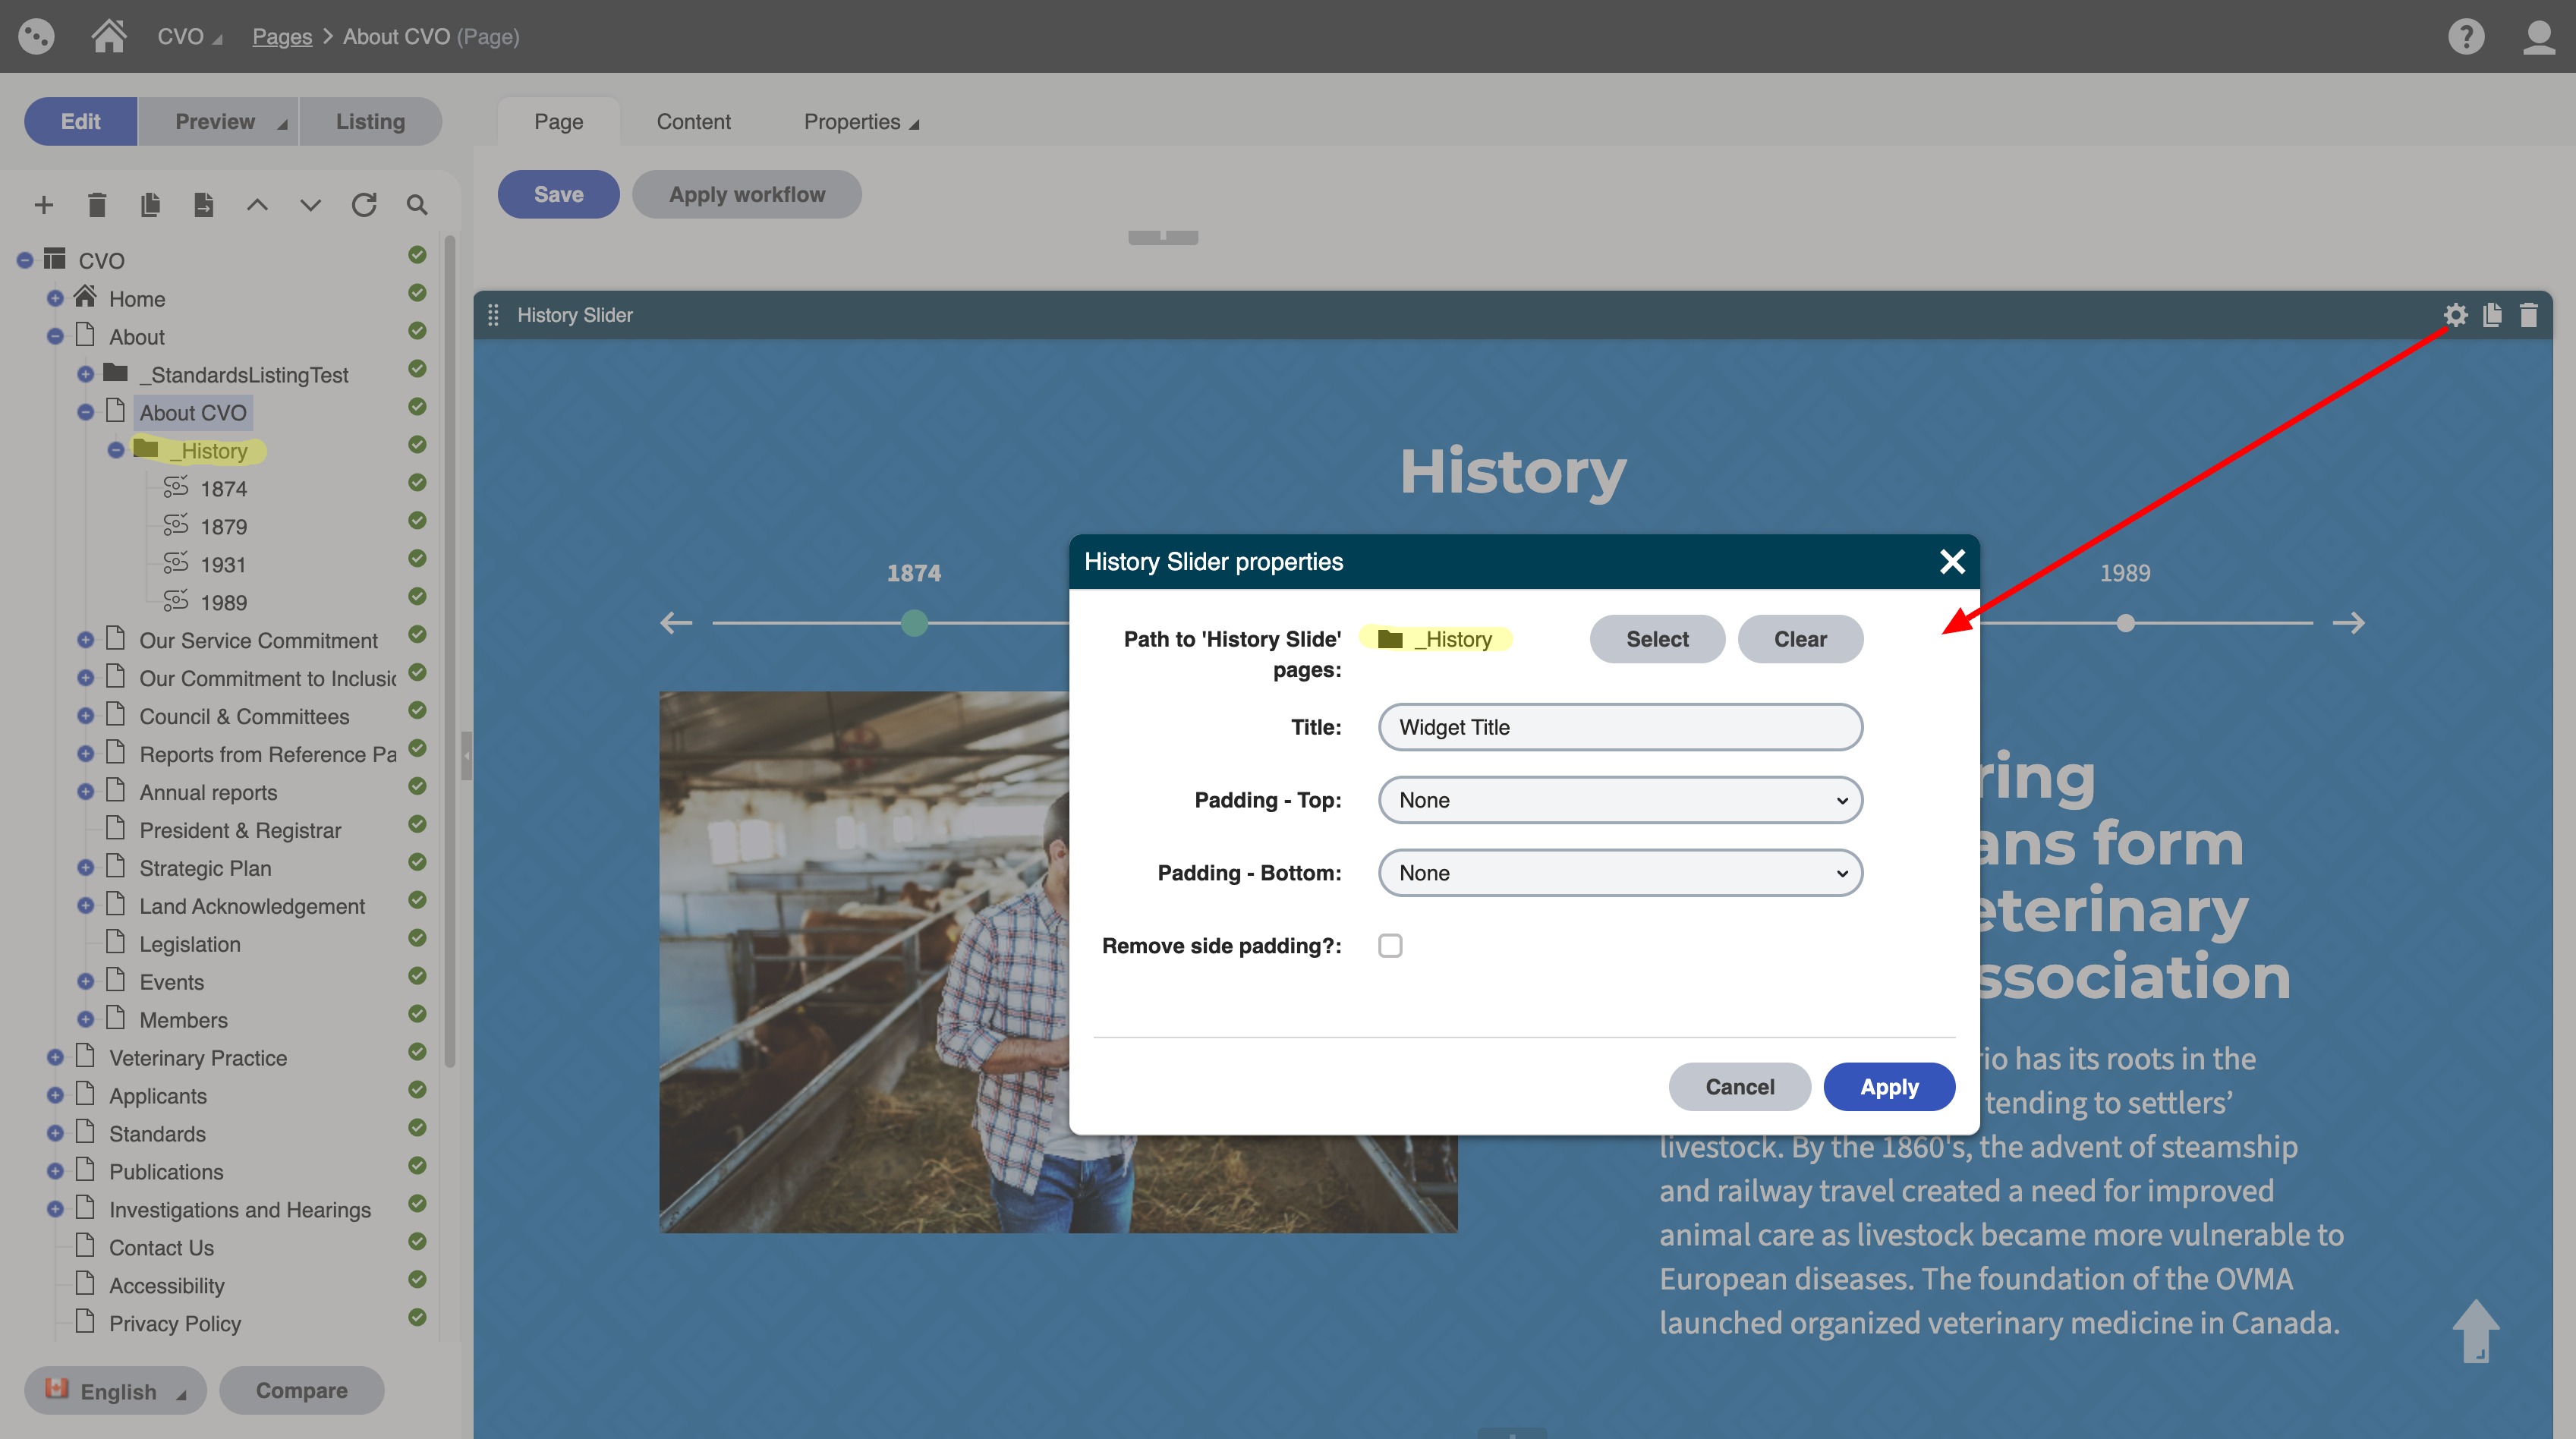The image size is (2576, 1439).
Task: Click the add new item plus icon
Action: [43, 205]
